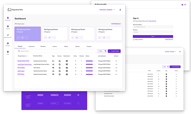Image resolution: width=191 pixels, height=114 pixels.
Task: Open the Help sidebar icon
Action: point(8,52)
